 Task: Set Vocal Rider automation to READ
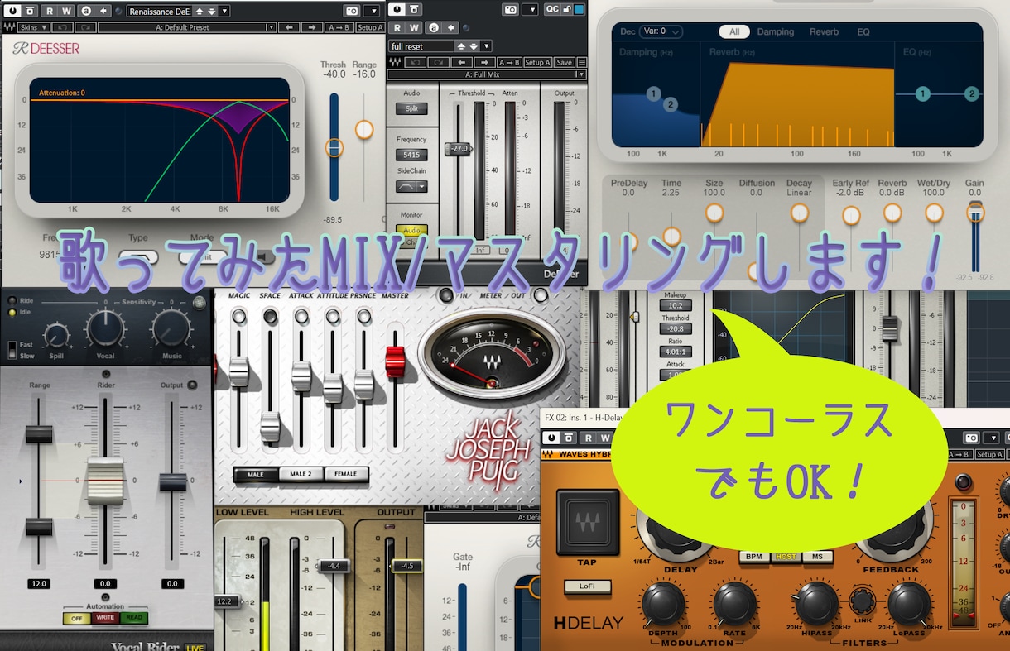[x=133, y=617]
